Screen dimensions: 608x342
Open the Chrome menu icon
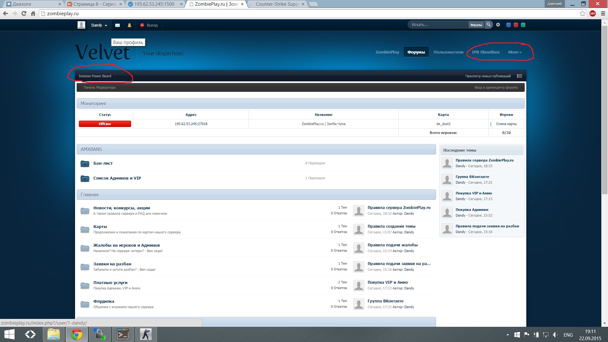click(603, 13)
